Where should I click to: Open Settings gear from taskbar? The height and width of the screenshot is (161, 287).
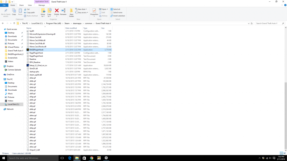click(x=106, y=158)
